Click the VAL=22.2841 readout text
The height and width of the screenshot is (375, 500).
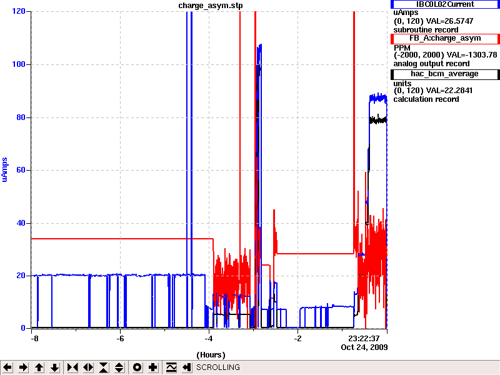[x=449, y=91]
